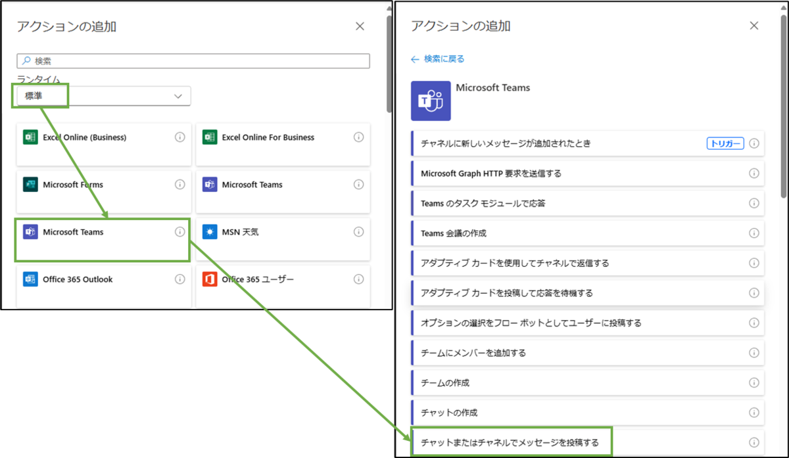Click info icon for Excel Online For Business

[358, 137]
